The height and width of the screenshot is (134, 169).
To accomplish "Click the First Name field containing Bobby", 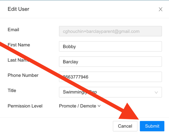I will click(x=110, y=47).
